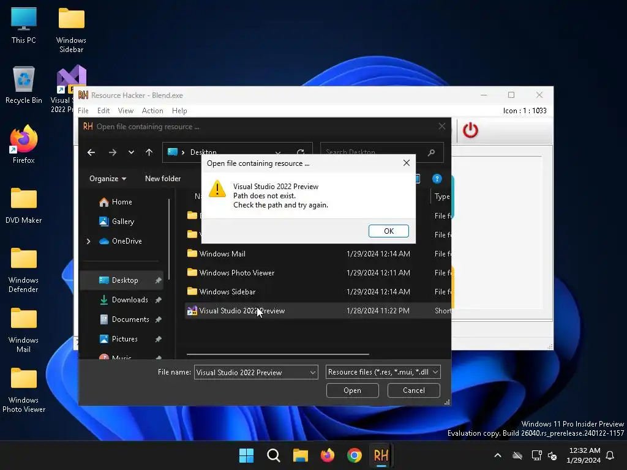Open DVD Maker desktop folder

pyautogui.click(x=24, y=206)
